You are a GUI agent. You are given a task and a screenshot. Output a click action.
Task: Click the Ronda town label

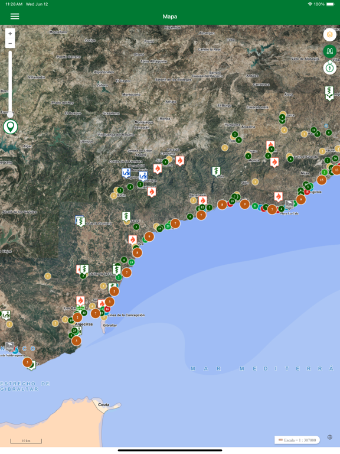165,119
